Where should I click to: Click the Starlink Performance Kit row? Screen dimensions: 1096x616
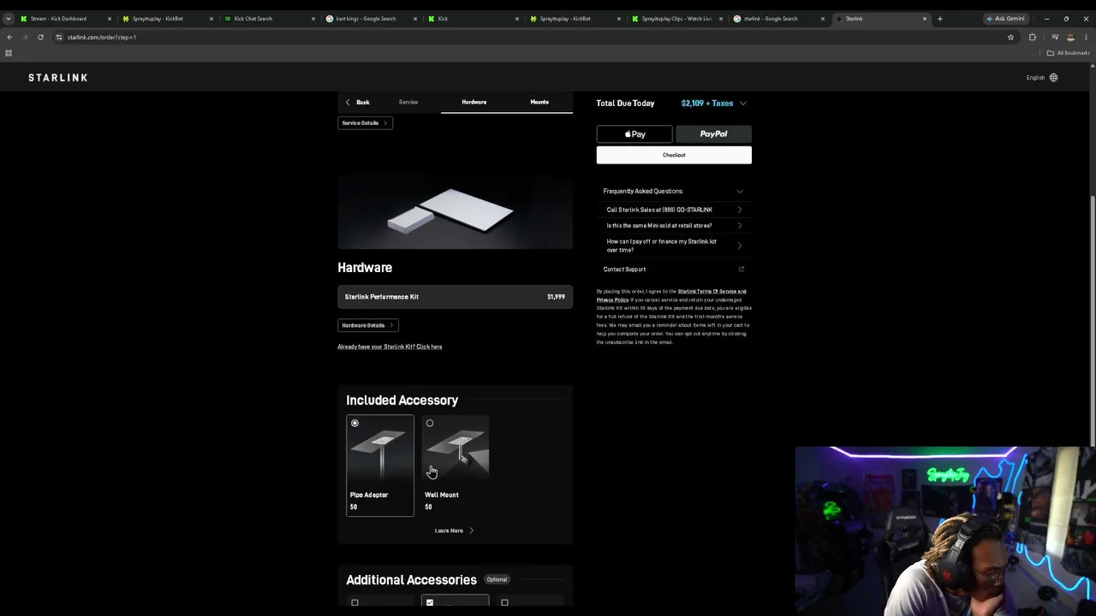pyautogui.click(x=455, y=297)
